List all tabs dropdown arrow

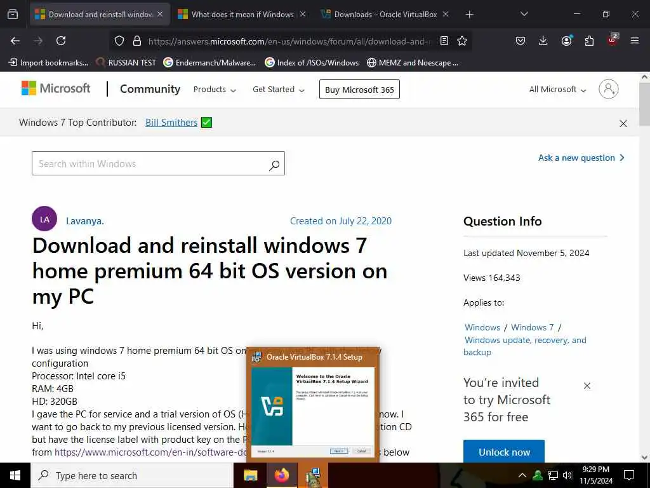click(524, 15)
